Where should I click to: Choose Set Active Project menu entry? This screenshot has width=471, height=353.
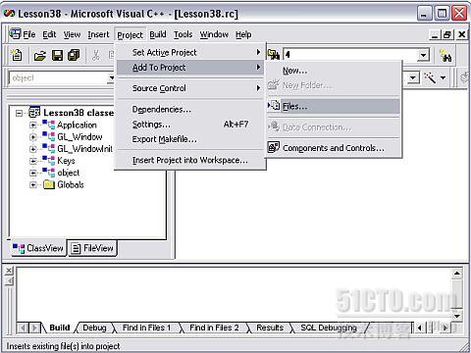coord(190,52)
